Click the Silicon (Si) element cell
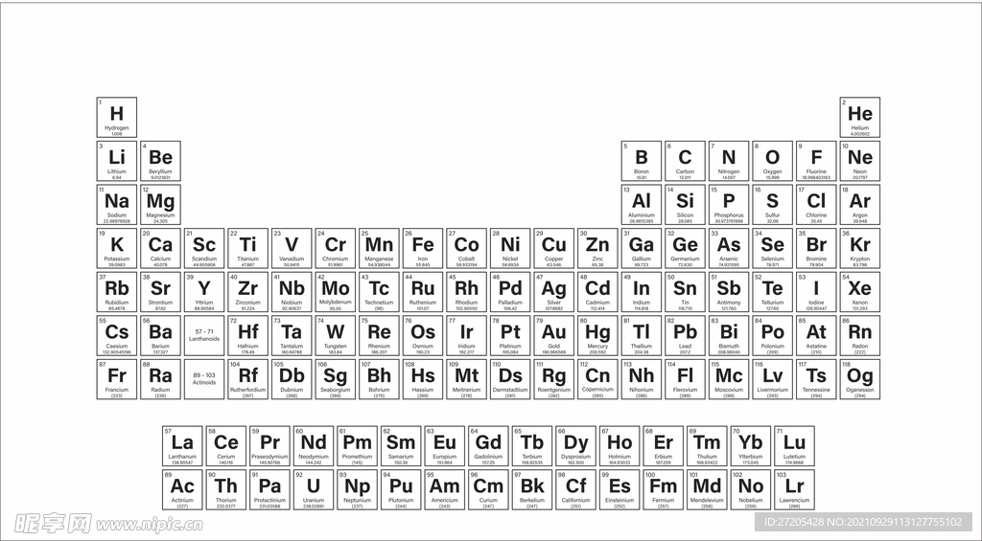Viewport: 982px width, 541px height. point(685,204)
